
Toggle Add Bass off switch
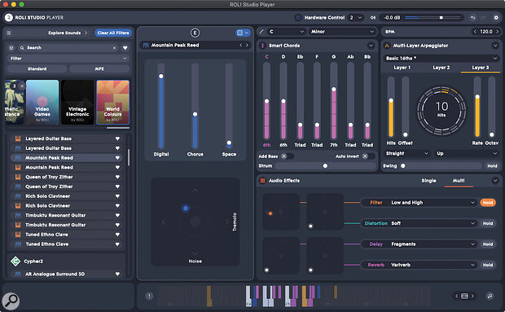pos(287,156)
